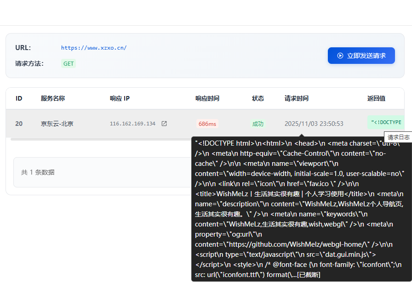Open the external link icon beside IP
This screenshot has width=412, height=283.
(x=164, y=124)
